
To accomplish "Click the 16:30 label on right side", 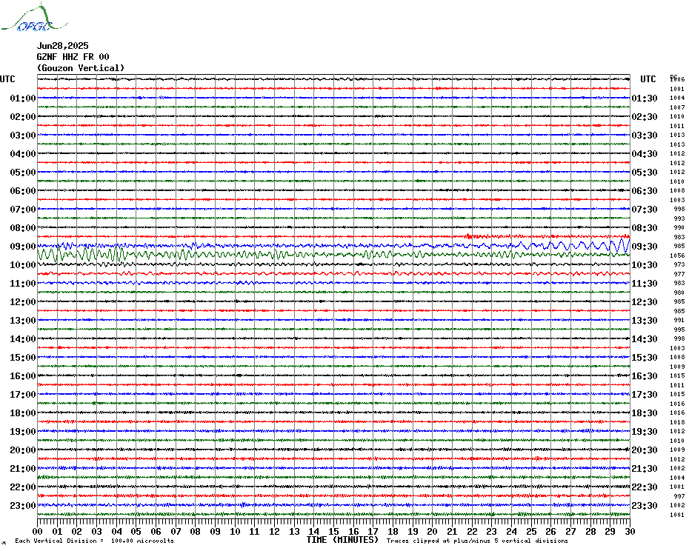I will [x=645, y=375].
